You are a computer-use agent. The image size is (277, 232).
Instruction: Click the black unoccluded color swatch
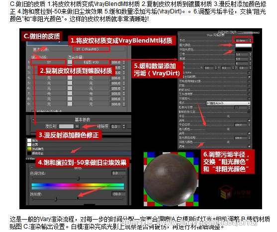tap(244, 50)
